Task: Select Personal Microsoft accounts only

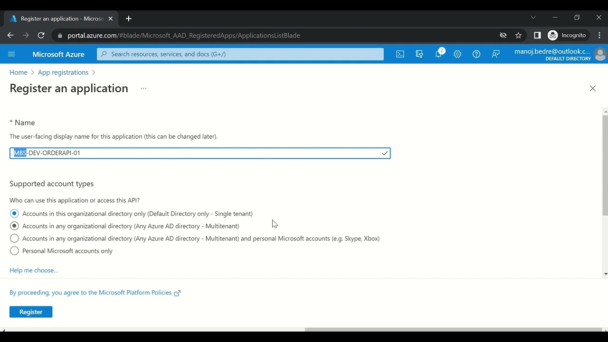Action: [x=14, y=251]
